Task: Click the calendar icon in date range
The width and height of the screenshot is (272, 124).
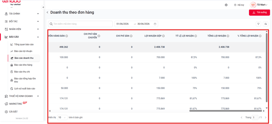Action: pyautogui.click(x=155, y=24)
